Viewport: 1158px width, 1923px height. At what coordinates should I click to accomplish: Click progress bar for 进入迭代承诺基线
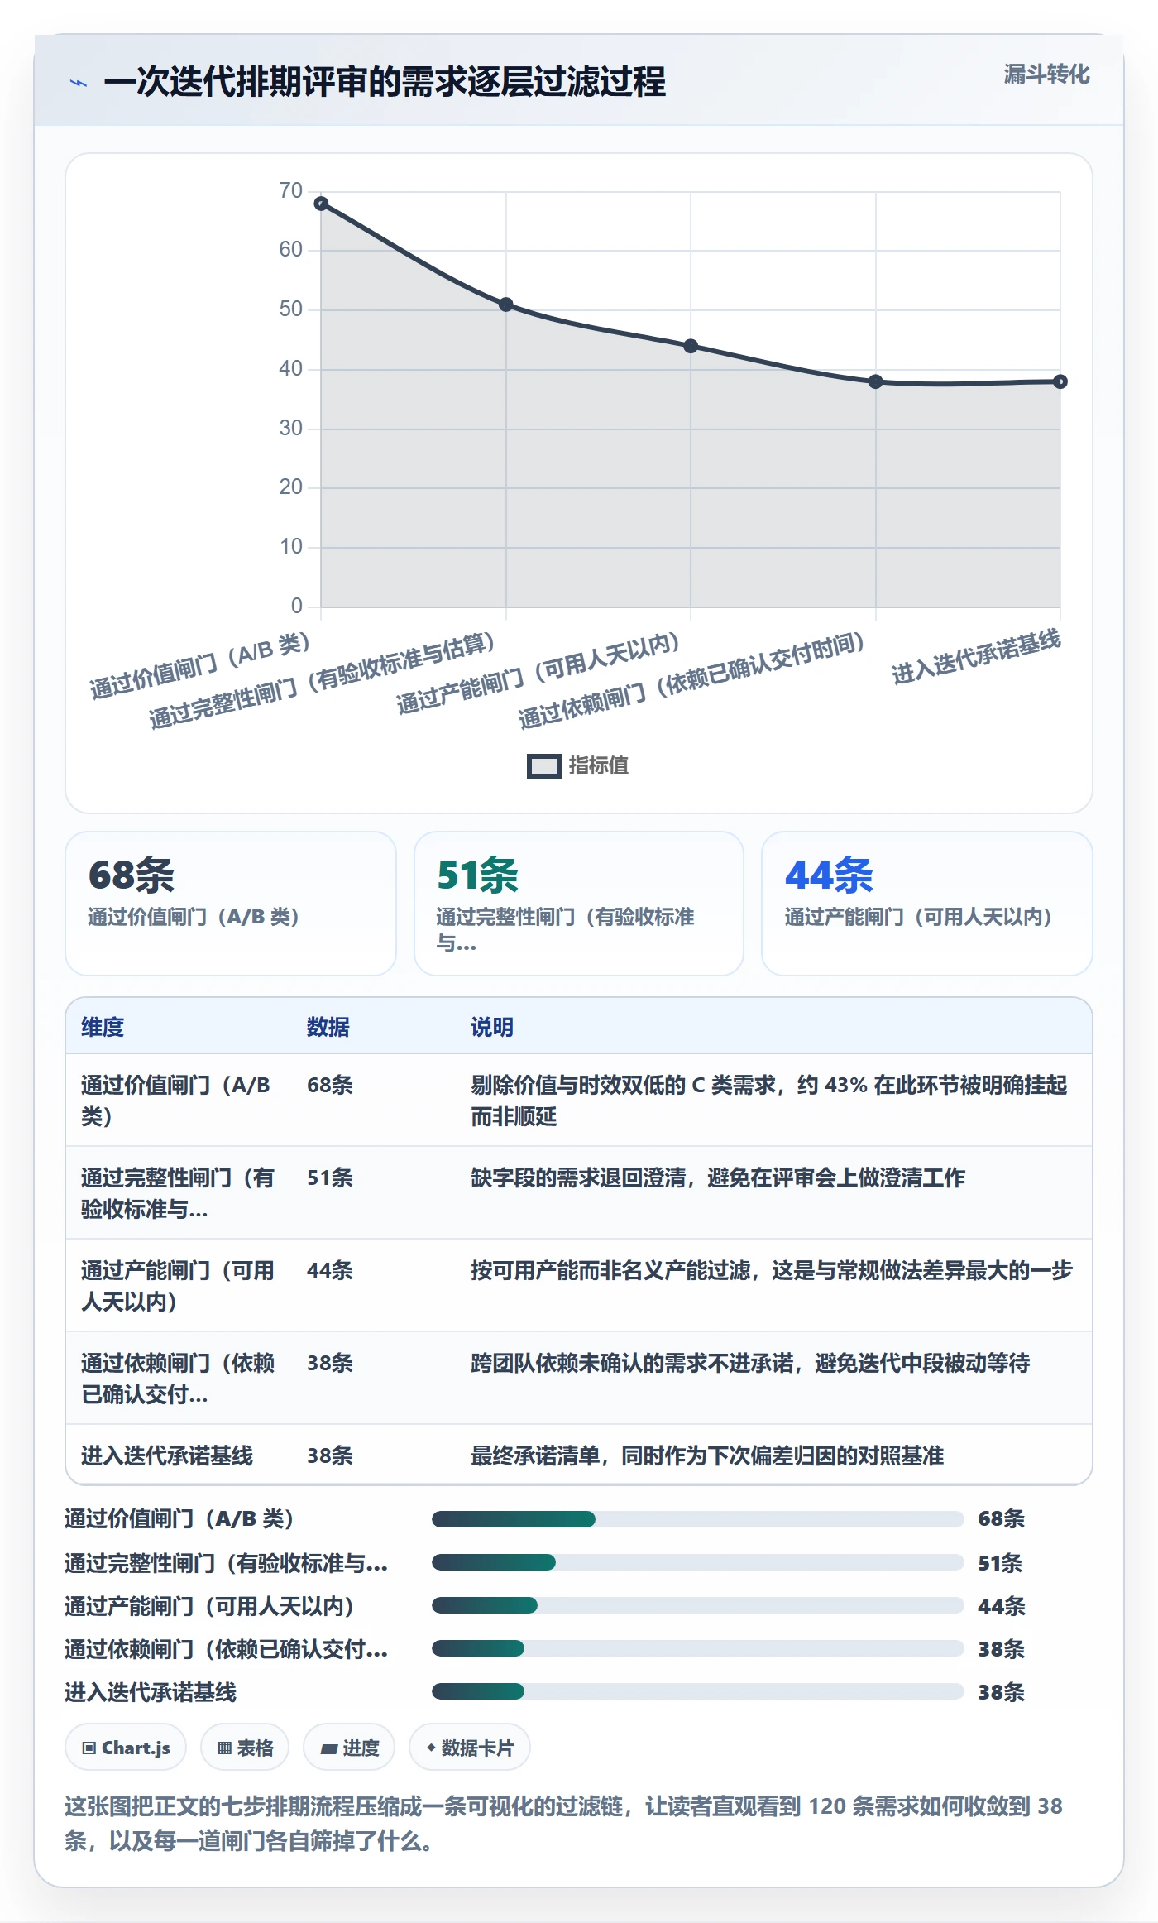tap(698, 1691)
